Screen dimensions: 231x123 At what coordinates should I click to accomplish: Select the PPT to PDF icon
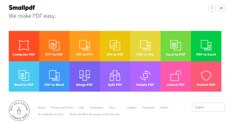coord(54,45)
